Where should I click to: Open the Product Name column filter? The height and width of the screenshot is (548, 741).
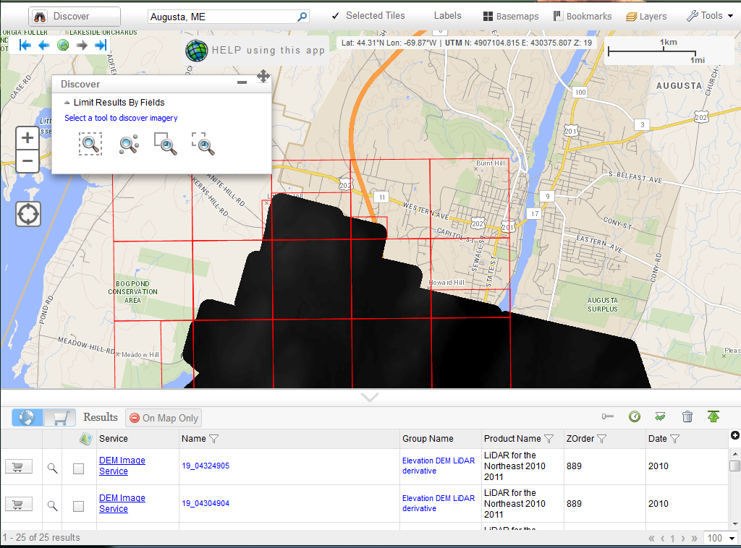(x=549, y=439)
